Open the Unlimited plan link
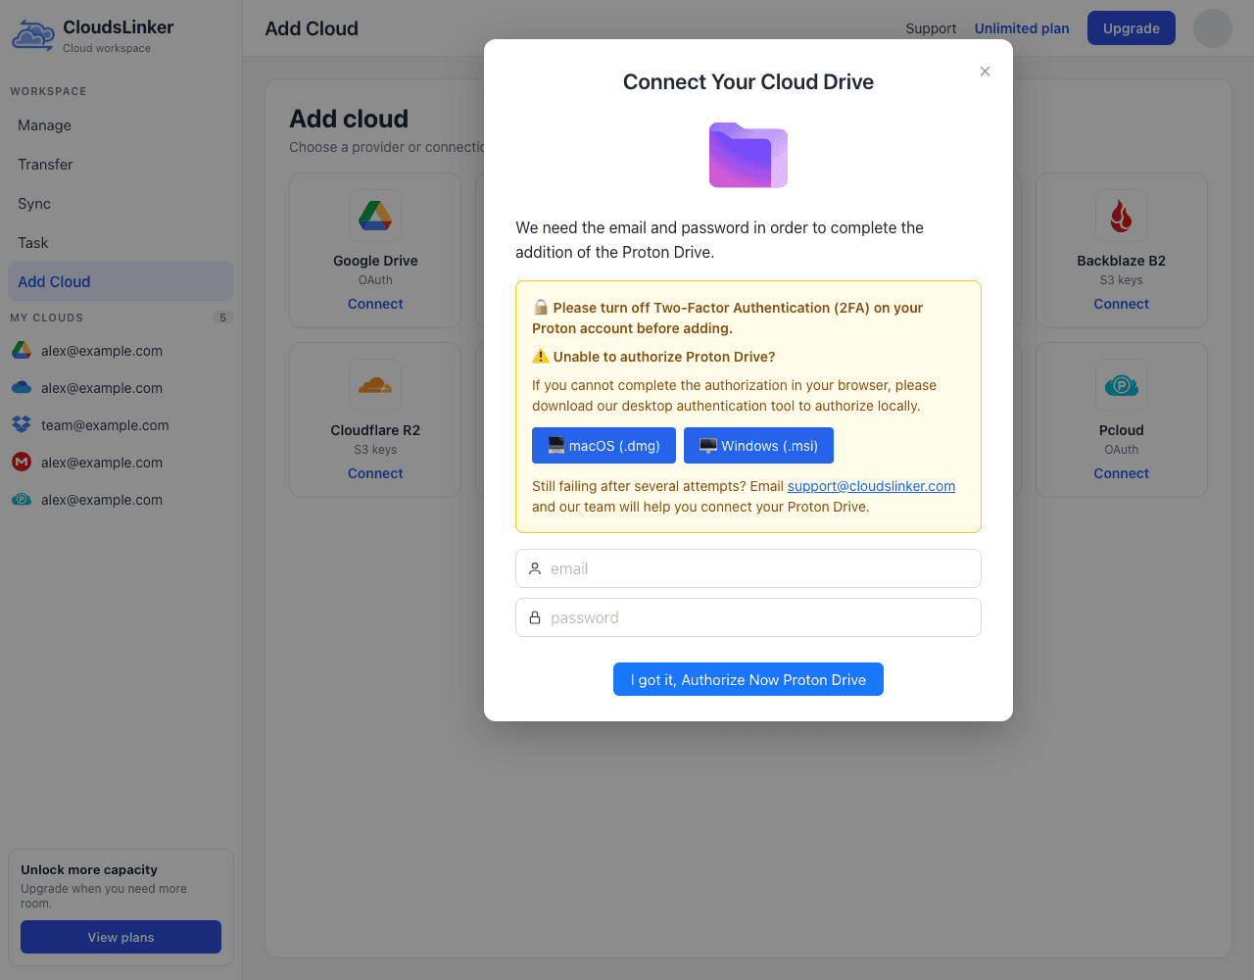The width and height of the screenshot is (1254, 980). coord(1022,28)
